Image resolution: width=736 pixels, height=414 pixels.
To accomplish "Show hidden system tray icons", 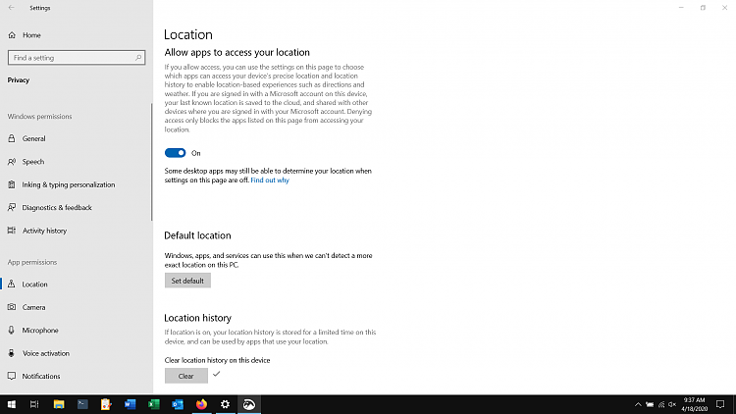I will point(638,404).
